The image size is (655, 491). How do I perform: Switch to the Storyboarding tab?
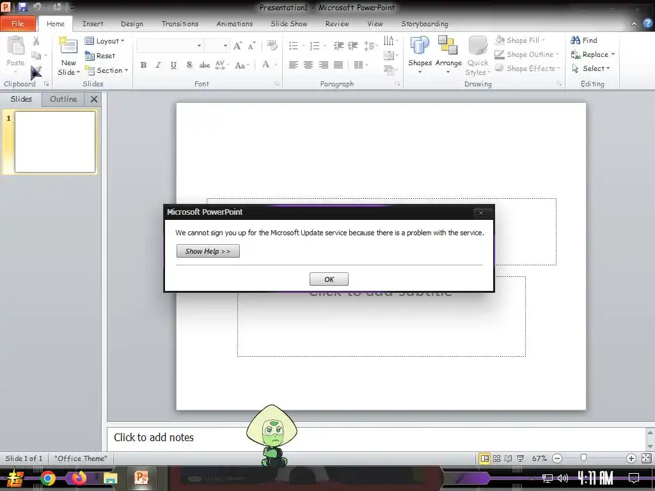click(425, 24)
